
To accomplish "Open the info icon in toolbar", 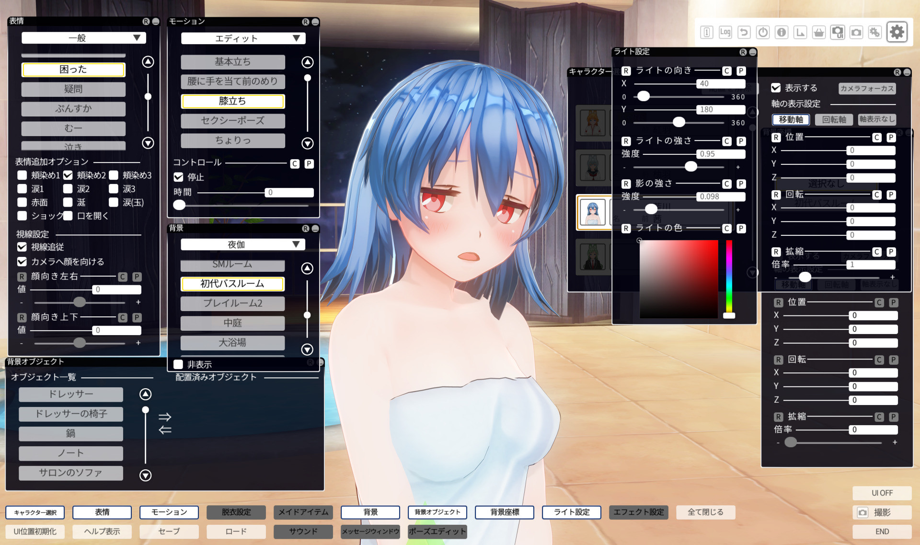I will coord(782,32).
